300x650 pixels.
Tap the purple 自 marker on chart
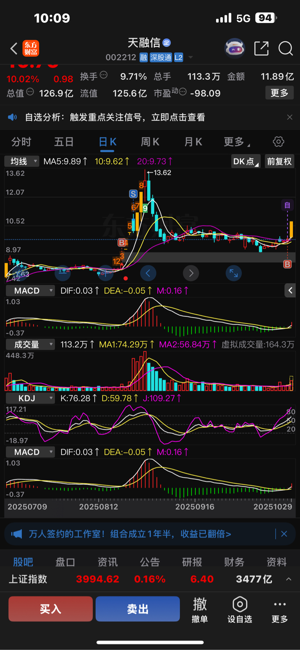pos(287,205)
